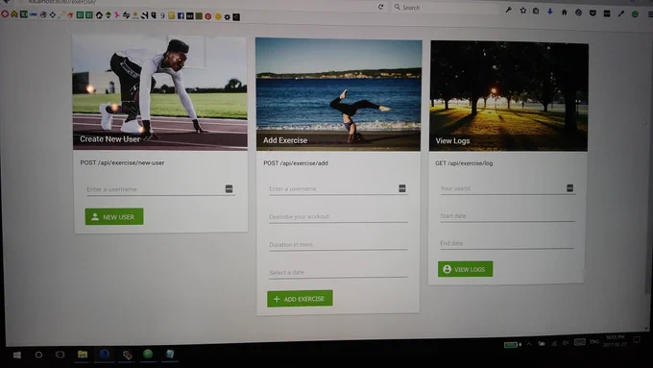This screenshot has width=653, height=368.
Task: Click the Describe your workout field
Action: tap(338, 217)
